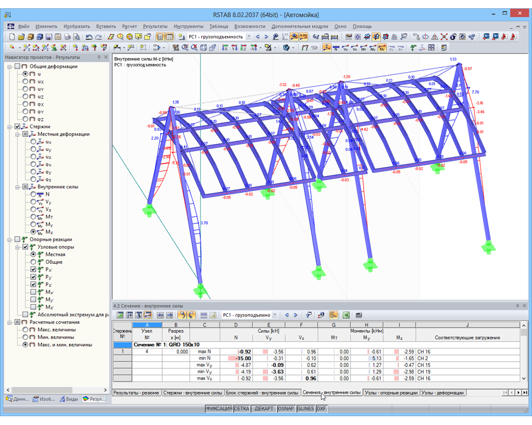This screenshot has height=425, width=532.
Task: Collapse the Расчетные сочетания tree node
Action: [9, 322]
